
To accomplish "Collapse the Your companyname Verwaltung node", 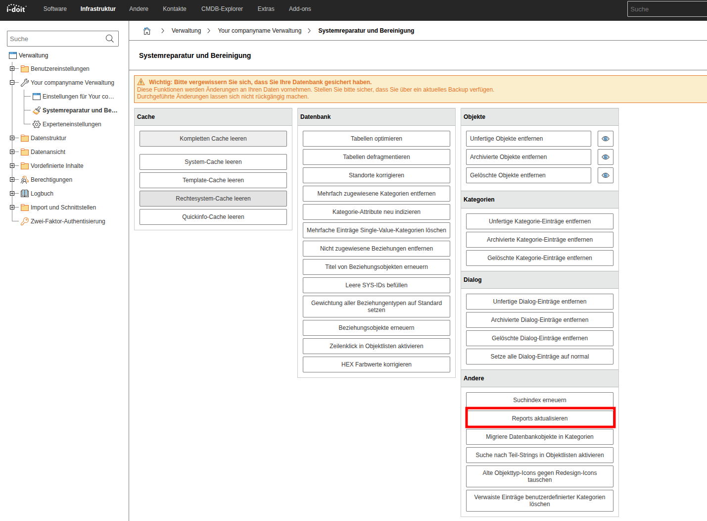I will [x=12, y=83].
